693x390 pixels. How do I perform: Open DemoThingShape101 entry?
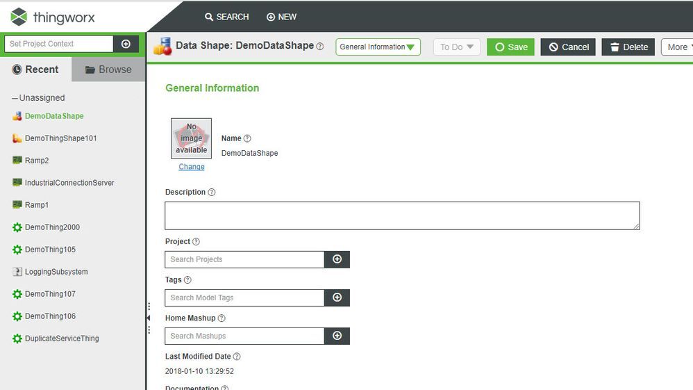60,138
